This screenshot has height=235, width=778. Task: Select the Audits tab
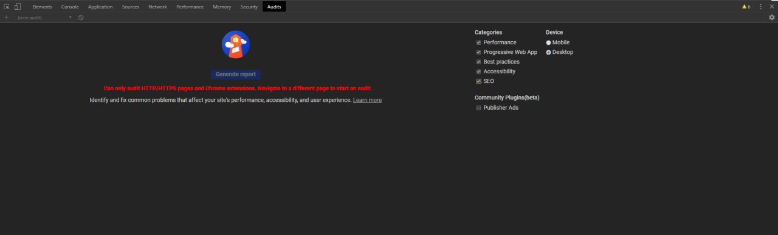[x=274, y=7]
